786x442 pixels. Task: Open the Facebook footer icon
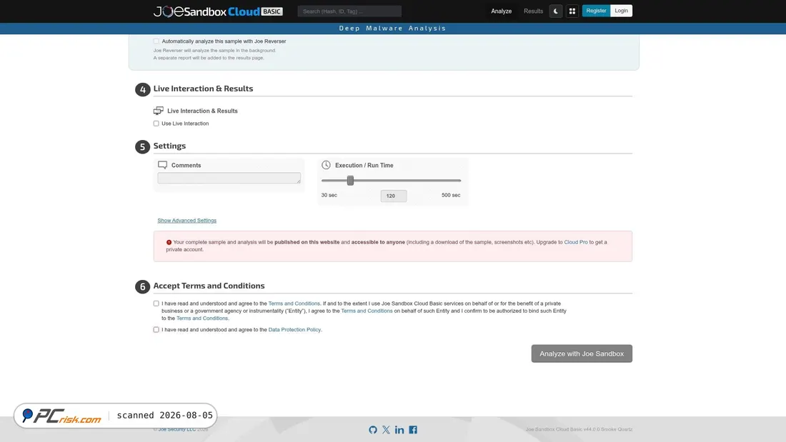(x=413, y=429)
